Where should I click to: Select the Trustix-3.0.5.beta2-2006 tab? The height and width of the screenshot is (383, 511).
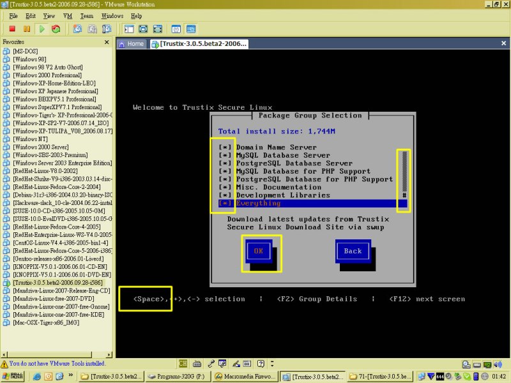pos(199,43)
